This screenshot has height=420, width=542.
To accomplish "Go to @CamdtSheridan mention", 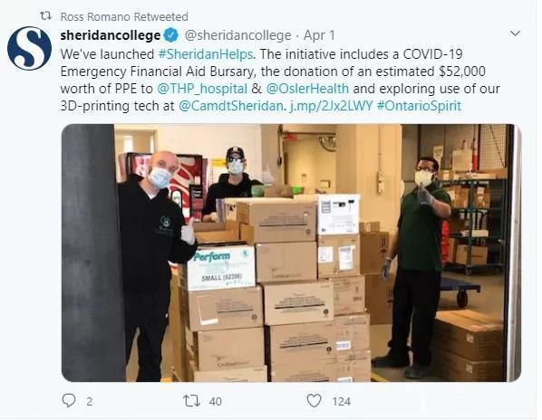I will (231, 106).
